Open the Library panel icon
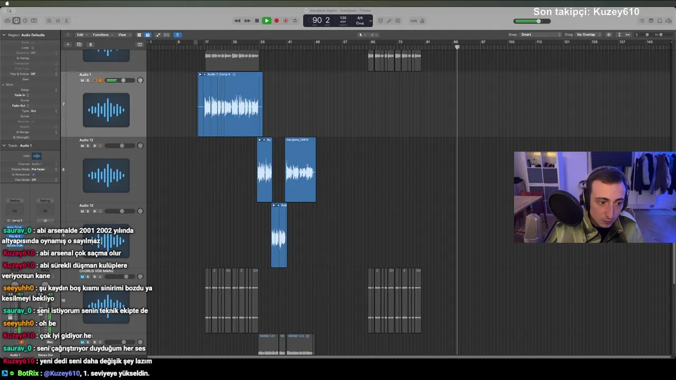Viewport: 676px width, 380px height. (x=7, y=21)
